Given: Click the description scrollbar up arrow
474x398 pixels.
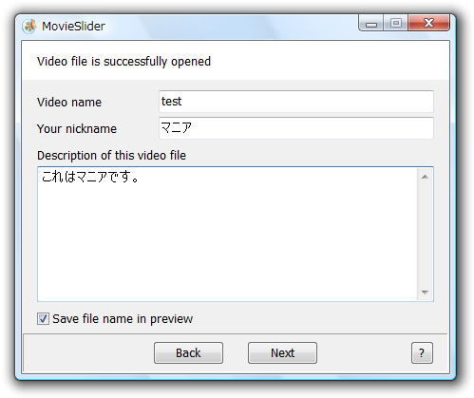Looking at the screenshot, I should pyautogui.click(x=425, y=177).
